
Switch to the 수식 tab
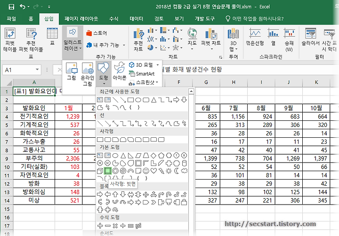[x=114, y=19]
